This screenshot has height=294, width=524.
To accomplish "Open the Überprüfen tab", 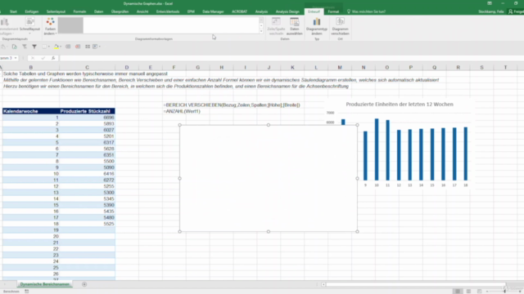I will tap(120, 11).
